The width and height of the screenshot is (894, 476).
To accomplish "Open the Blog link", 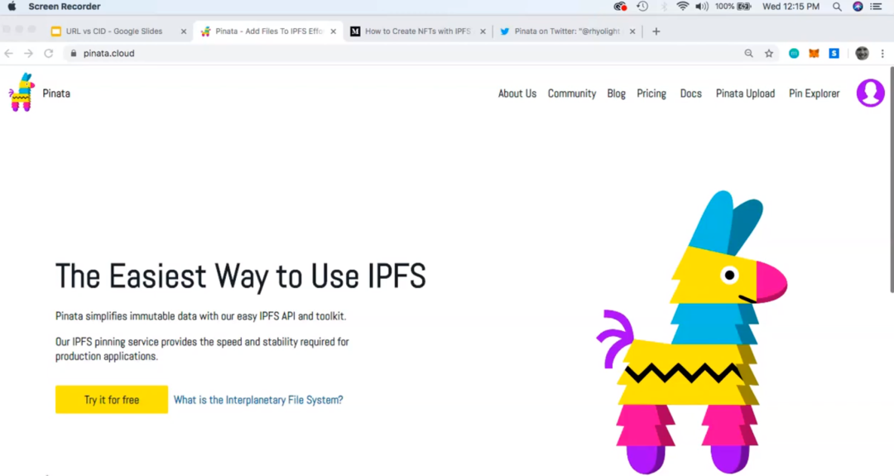I will click(x=617, y=94).
